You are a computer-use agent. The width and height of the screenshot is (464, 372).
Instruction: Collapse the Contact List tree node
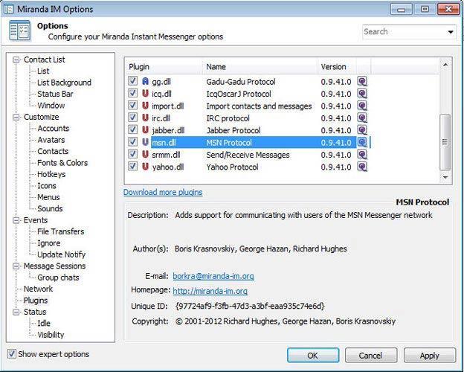[x=16, y=60]
